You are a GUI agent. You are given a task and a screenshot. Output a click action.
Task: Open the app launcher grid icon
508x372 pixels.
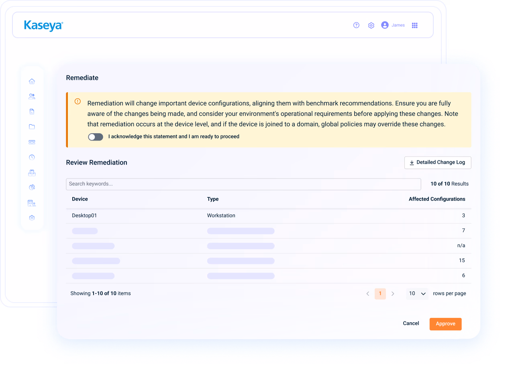[415, 25]
